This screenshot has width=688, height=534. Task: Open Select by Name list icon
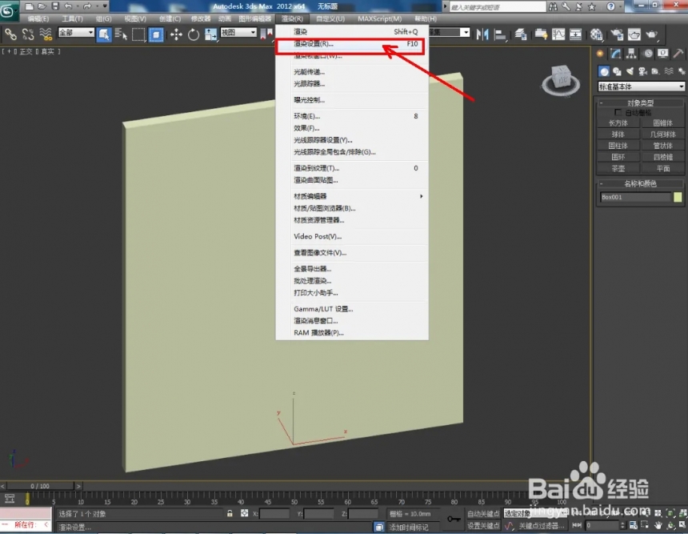click(121, 34)
